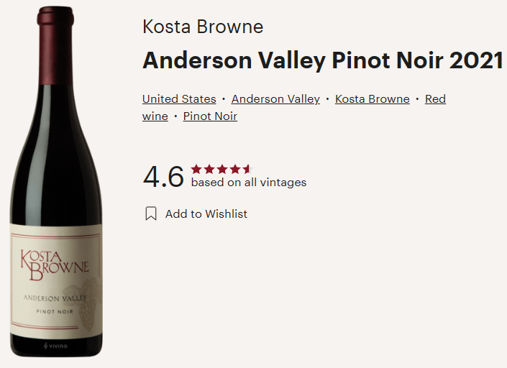This screenshot has height=368, width=507.
Task: Click the third rating star
Action: click(x=221, y=169)
